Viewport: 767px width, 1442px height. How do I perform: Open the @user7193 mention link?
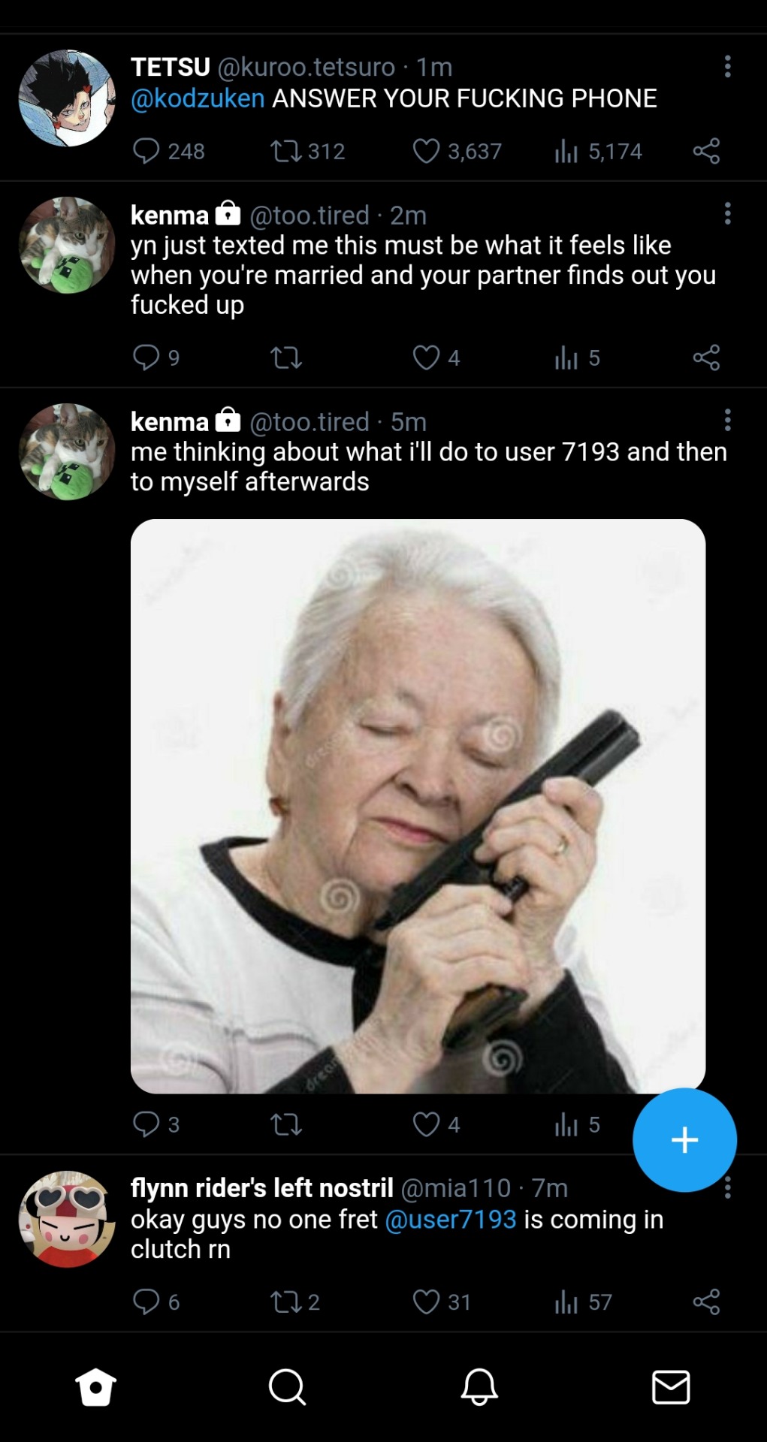pyautogui.click(x=451, y=1219)
